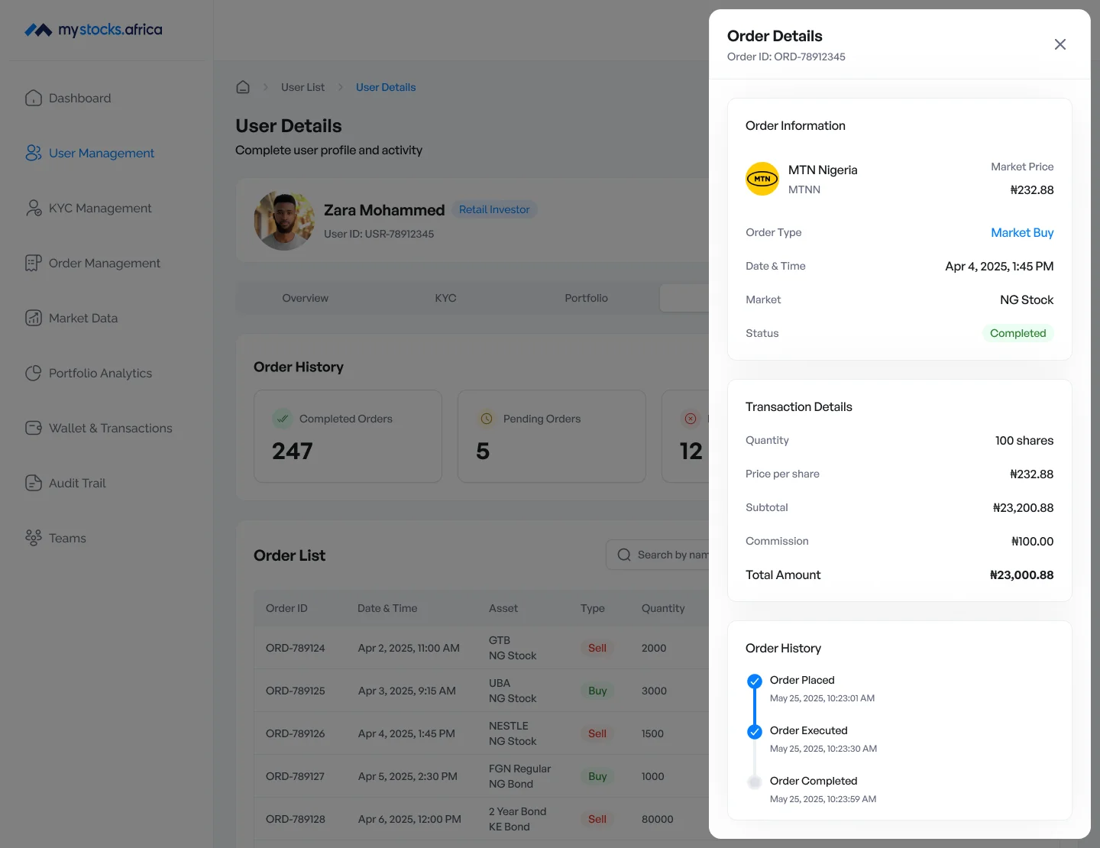Click the search magnifier icon

pyautogui.click(x=624, y=555)
